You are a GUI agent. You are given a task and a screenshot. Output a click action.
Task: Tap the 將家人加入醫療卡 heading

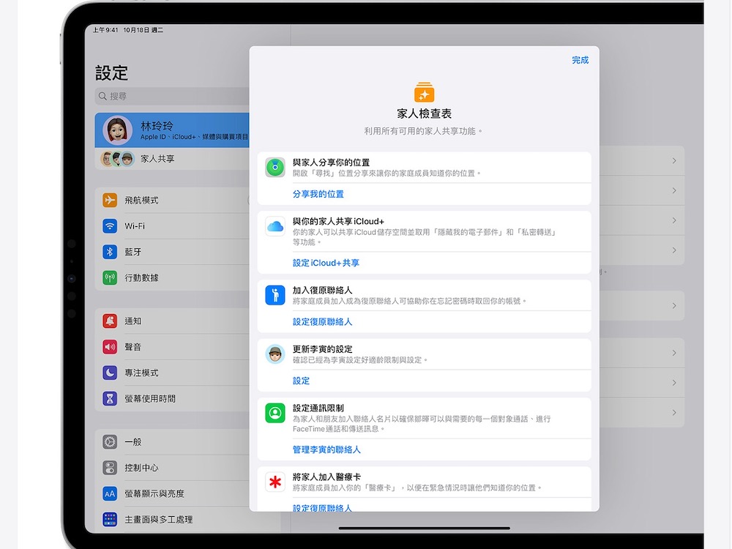coord(326,477)
